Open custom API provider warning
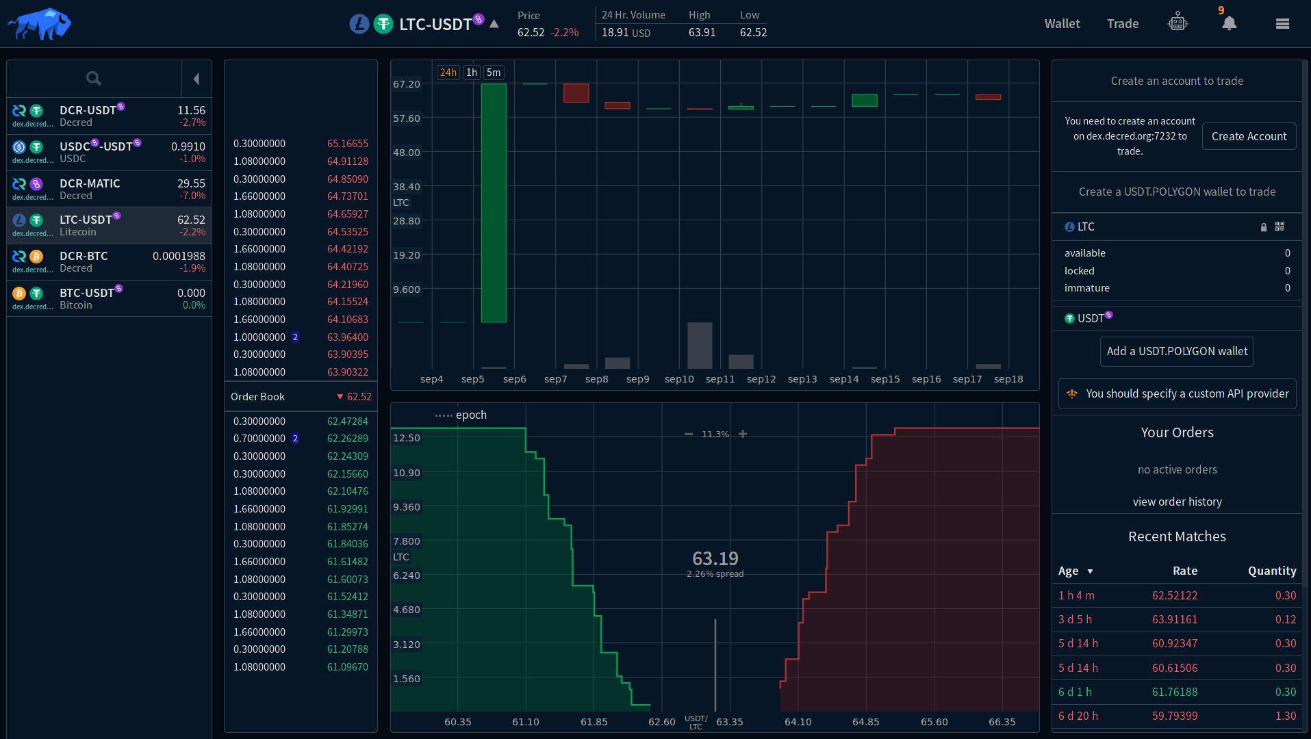 pyautogui.click(x=1177, y=393)
